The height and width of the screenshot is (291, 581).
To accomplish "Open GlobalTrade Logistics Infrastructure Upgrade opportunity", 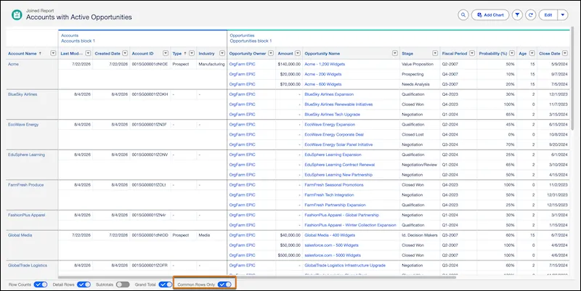I will click(345, 266).
